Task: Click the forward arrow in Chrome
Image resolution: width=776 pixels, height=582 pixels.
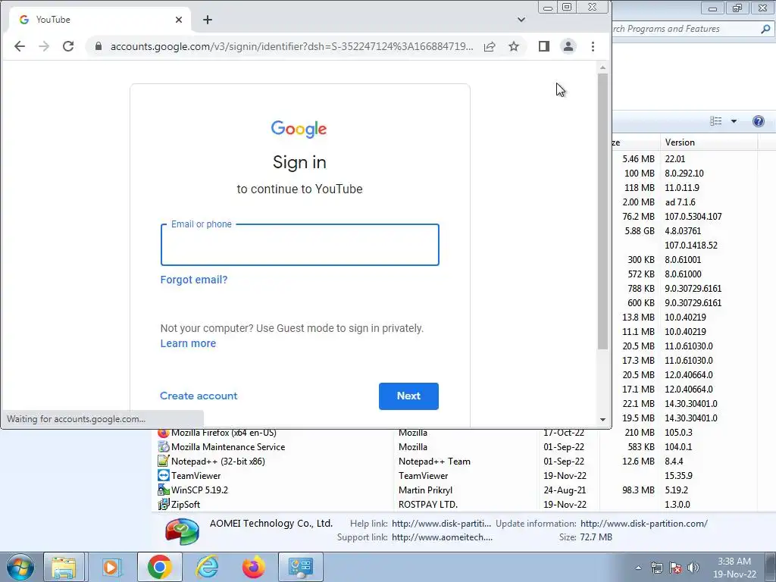Action: point(44,46)
